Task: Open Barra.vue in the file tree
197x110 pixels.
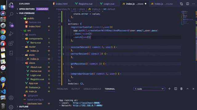Action: [x=36, y=43]
